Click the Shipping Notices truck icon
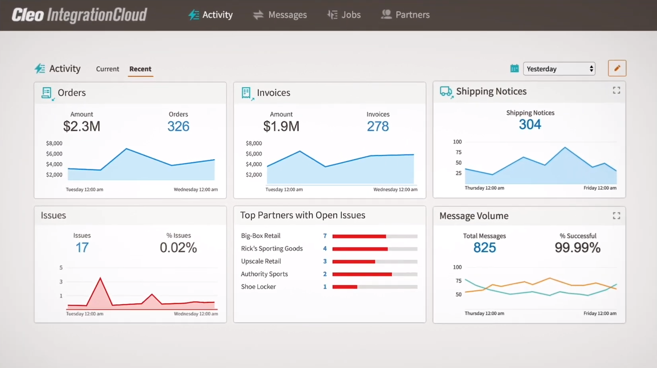This screenshot has width=657, height=368. [446, 92]
